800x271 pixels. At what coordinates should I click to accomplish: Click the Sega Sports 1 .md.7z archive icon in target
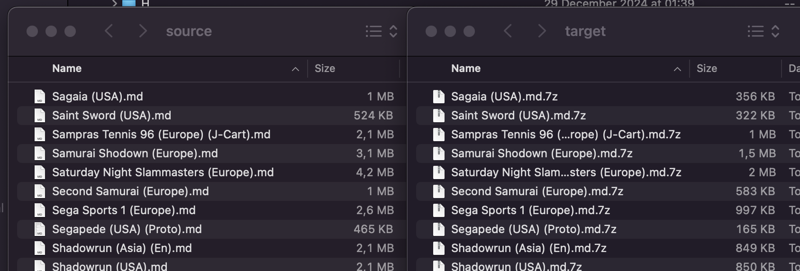(439, 210)
